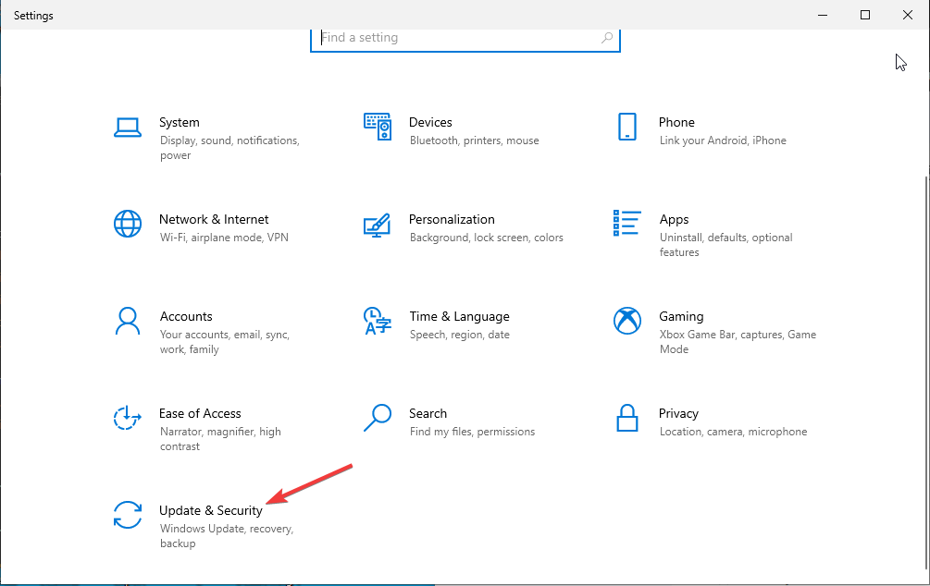Click the Update & Security arrows icon

(x=127, y=515)
